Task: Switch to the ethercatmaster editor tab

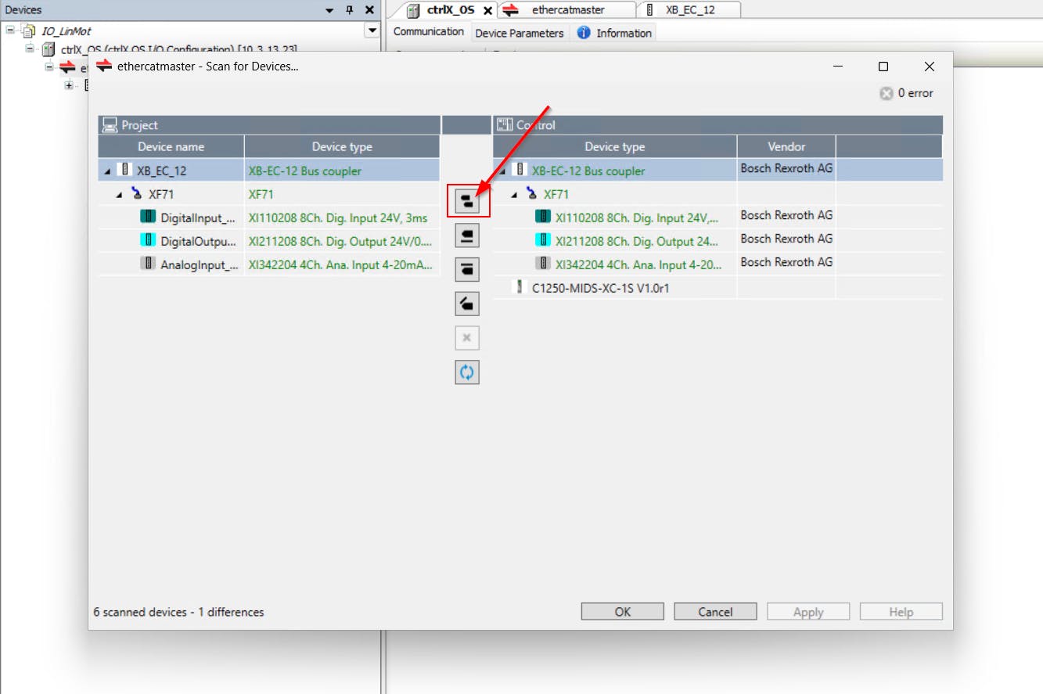Action: point(567,10)
